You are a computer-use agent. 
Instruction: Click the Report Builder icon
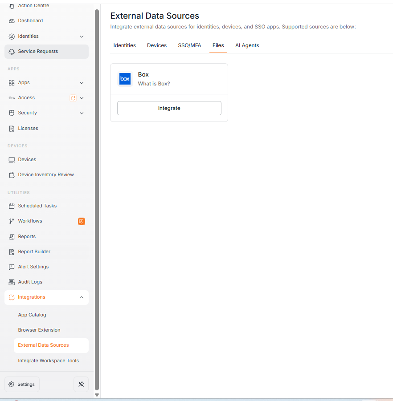(x=12, y=252)
